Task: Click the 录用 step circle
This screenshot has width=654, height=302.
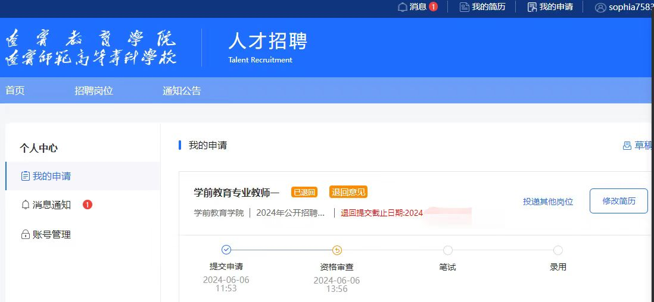Action: pyautogui.click(x=558, y=250)
